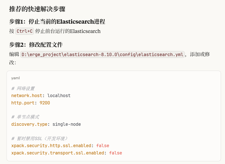Click the heading 推荐的快速解决步骤
The height and width of the screenshot is (164, 225).
37,9
